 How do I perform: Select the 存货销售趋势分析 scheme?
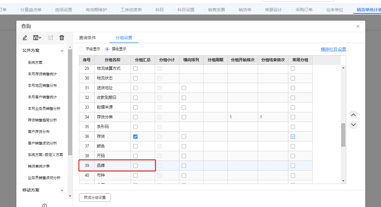tap(42, 120)
